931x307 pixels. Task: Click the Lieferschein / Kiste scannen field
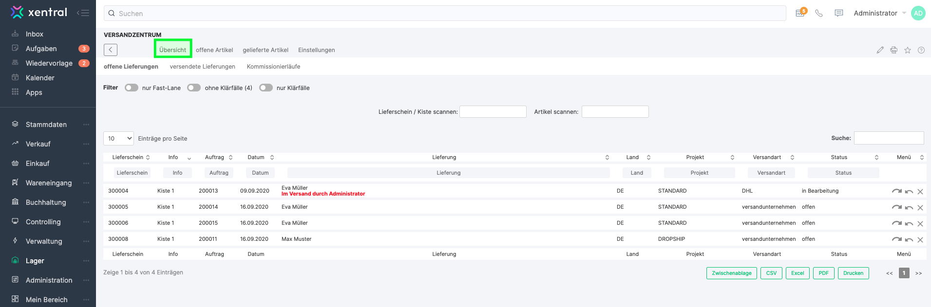tap(493, 112)
